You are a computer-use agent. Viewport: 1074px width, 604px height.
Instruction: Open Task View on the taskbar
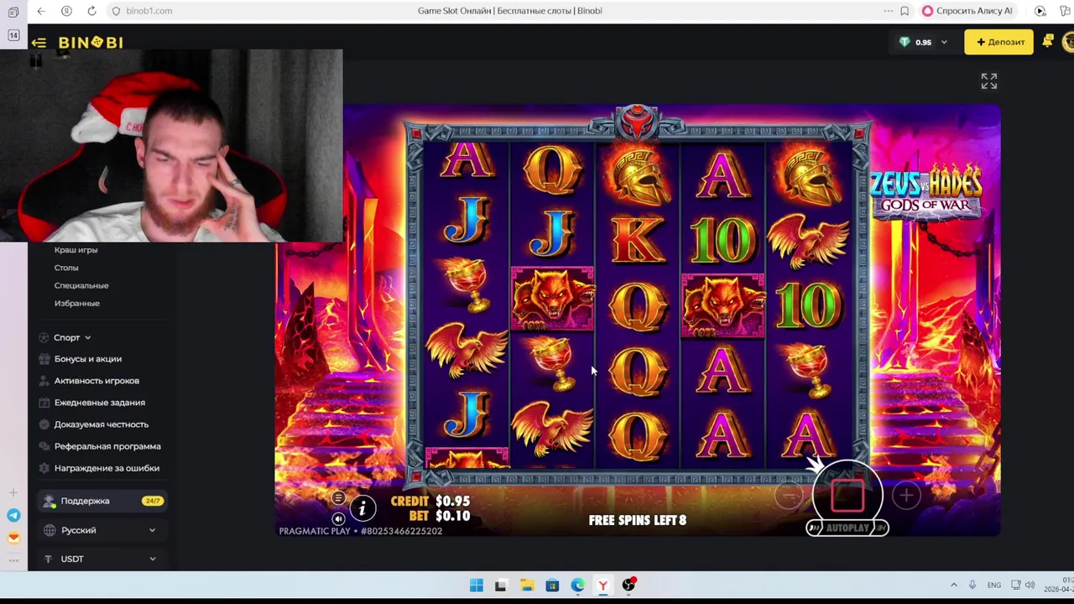coord(501,586)
